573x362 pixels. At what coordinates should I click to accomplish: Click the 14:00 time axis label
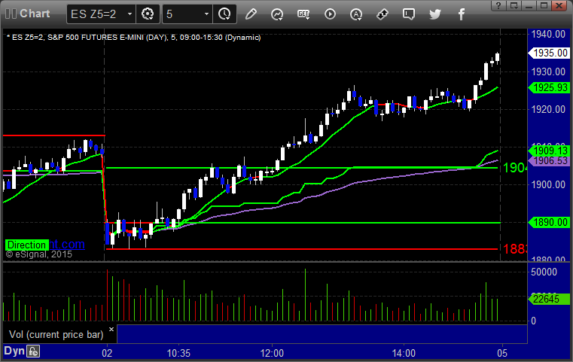404,353
